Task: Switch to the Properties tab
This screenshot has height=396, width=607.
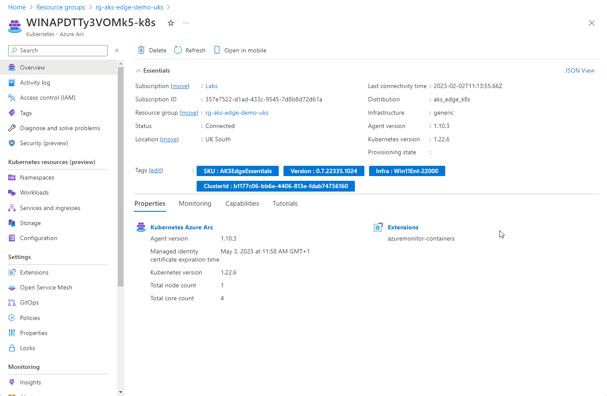Action: [150, 204]
